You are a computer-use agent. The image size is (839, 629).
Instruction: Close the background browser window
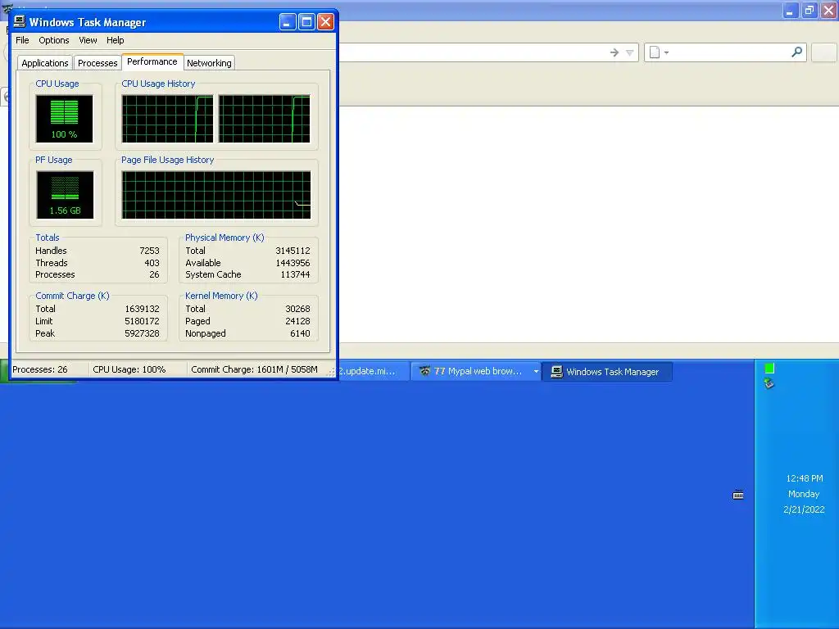829,11
